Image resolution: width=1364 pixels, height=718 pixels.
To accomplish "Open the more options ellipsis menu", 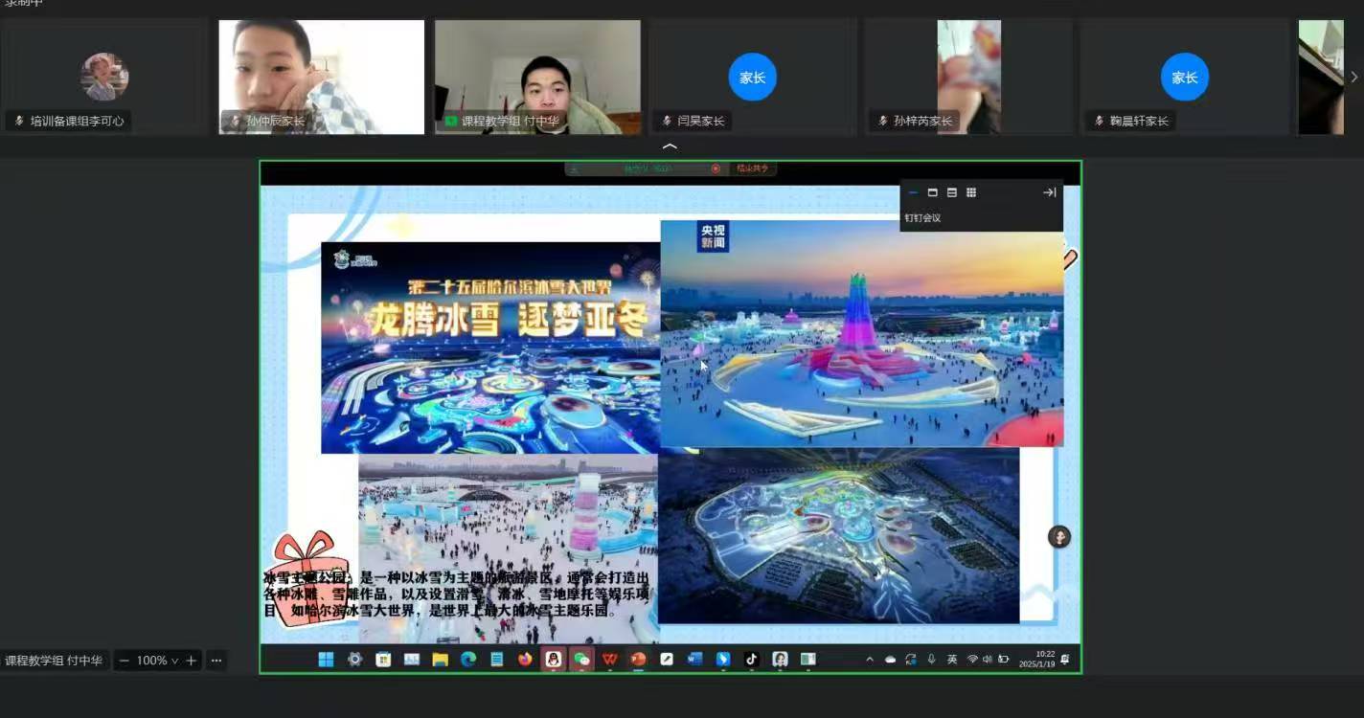I will pyautogui.click(x=216, y=661).
